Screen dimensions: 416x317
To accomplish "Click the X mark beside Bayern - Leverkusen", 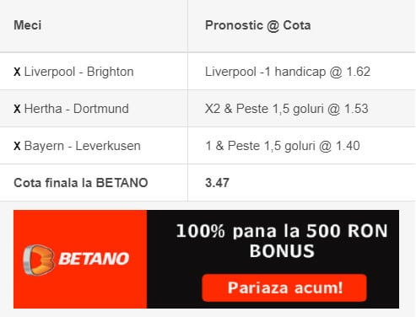I will coord(17,146).
